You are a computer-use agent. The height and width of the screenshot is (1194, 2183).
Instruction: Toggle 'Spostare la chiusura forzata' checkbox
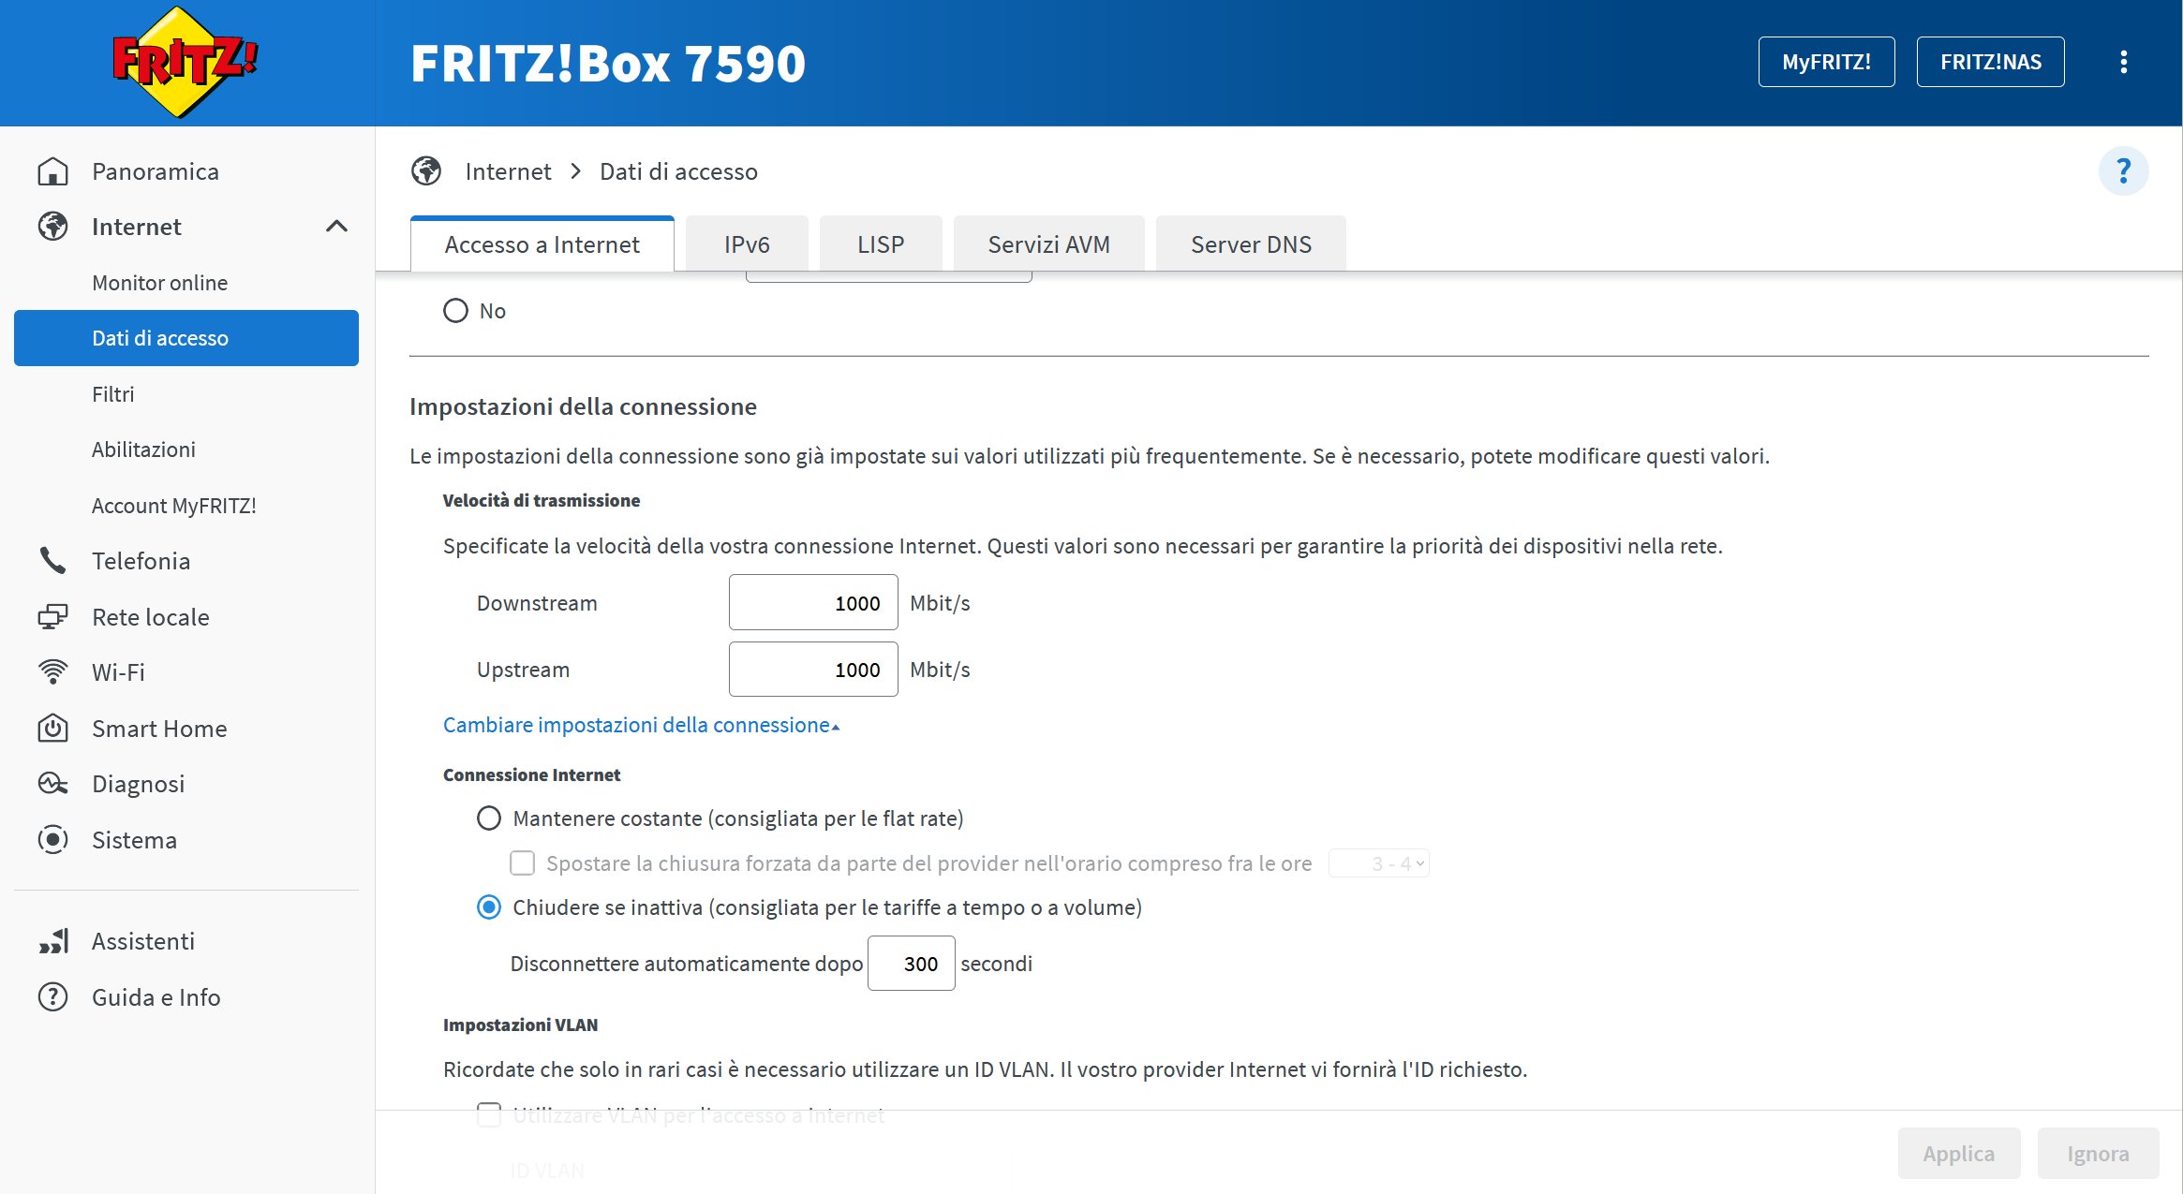pos(522,863)
